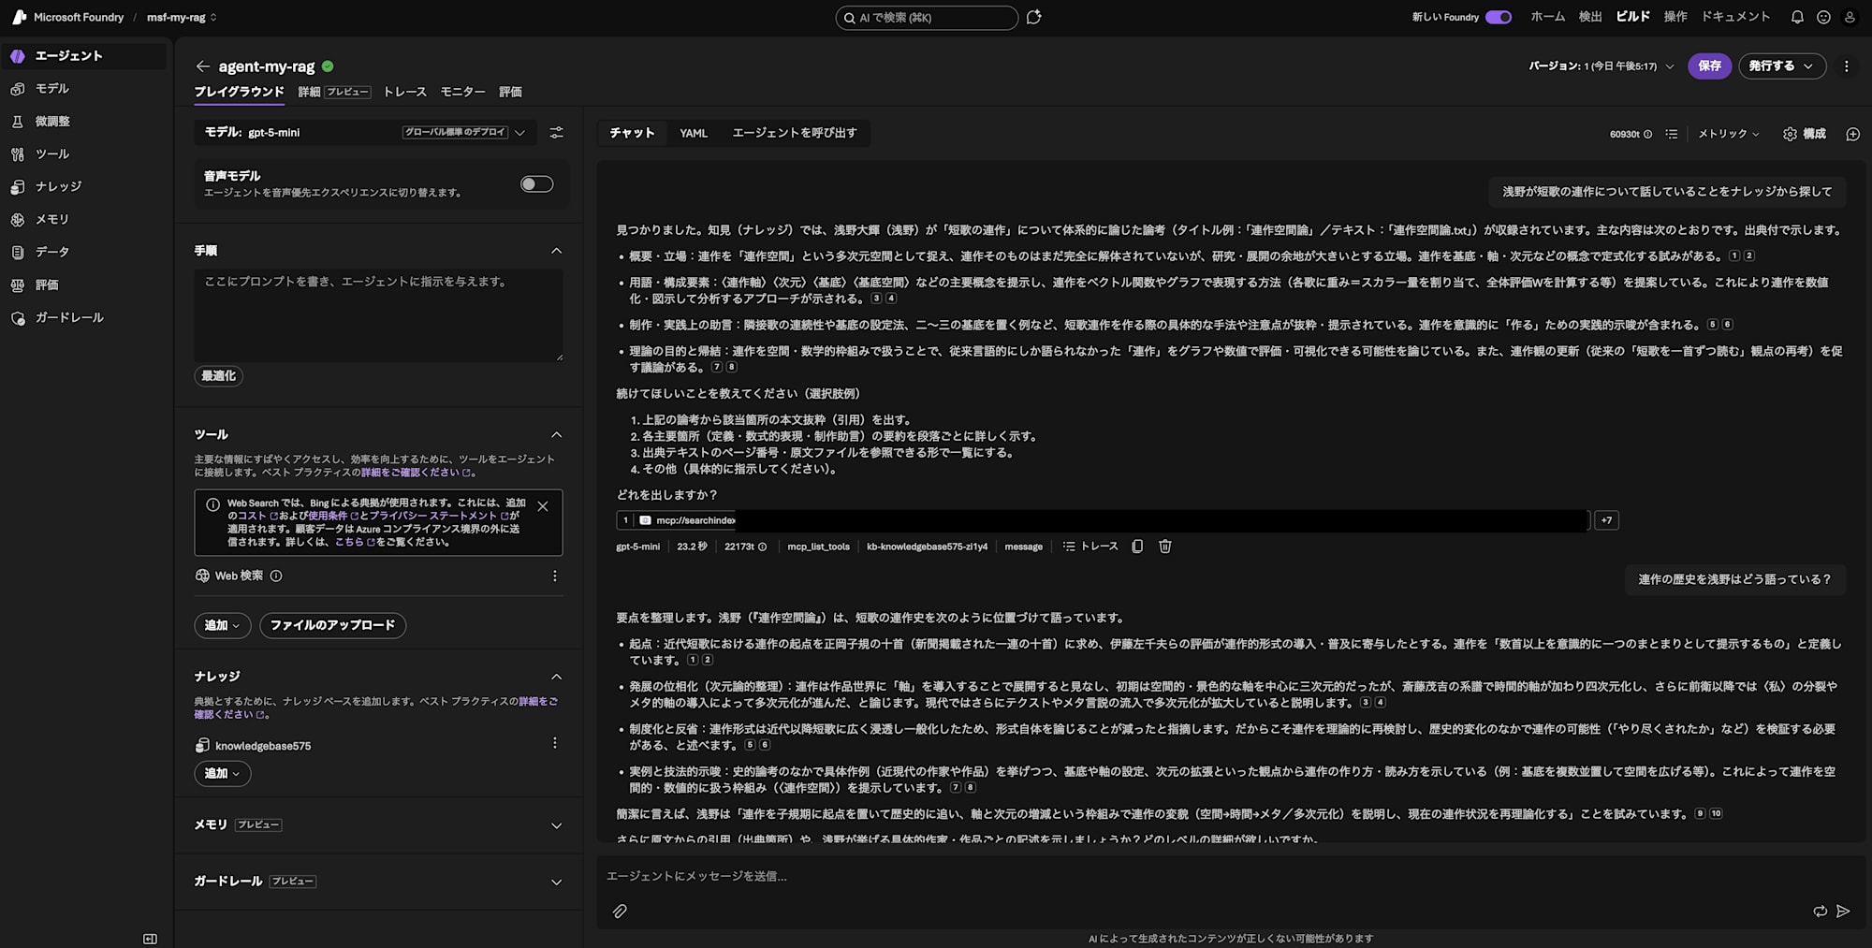Open the 構成 settings button
The width and height of the screenshot is (1872, 948).
(x=1806, y=134)
